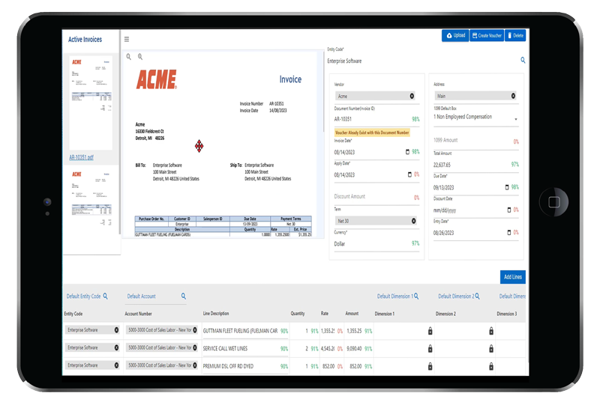Image resolution: width=600 pixels, height=408 pixels.
Task: Click the 1099 Amount field
Action: click(475, 141)
